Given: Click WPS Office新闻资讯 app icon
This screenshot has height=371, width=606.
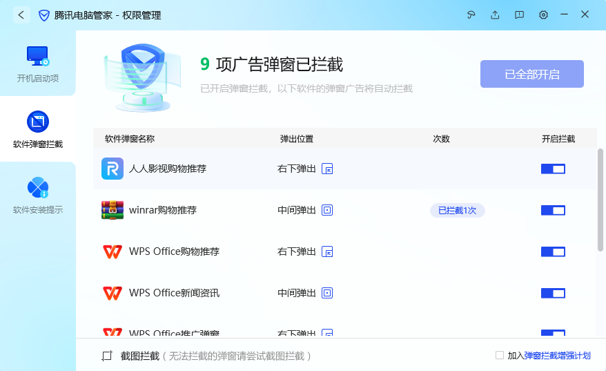Looking at the screenshot, I should click(x=113, y=293).
